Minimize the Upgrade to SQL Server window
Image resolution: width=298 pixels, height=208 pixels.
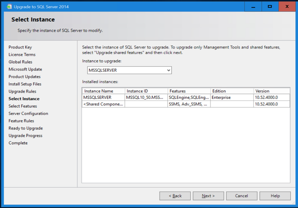coord(253,7)
